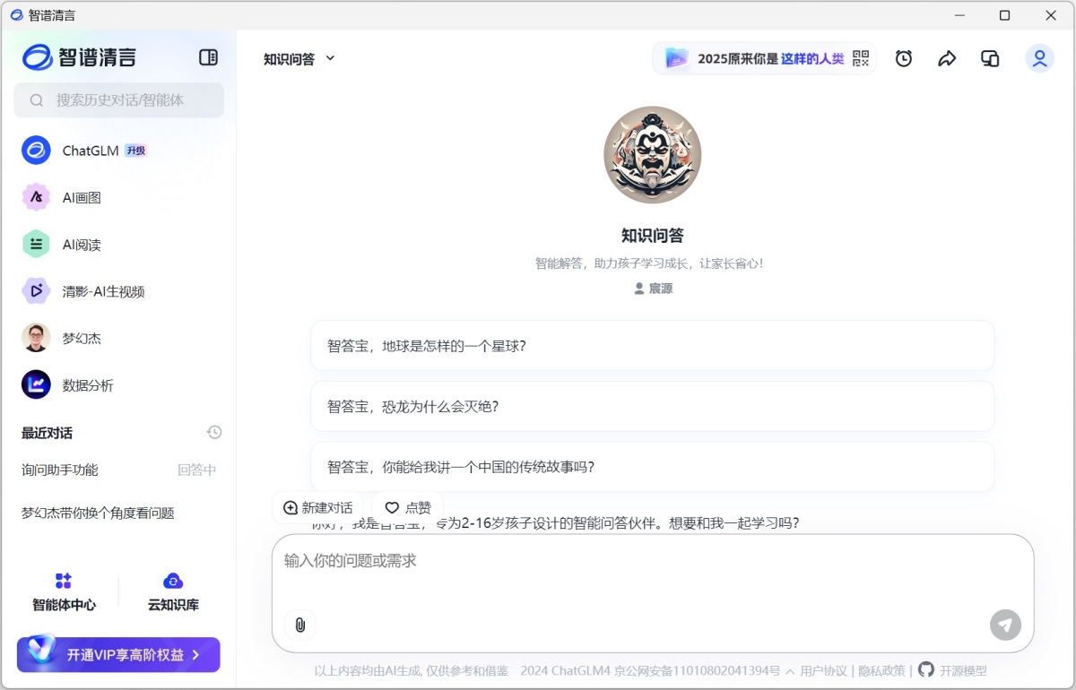The image size is (1076, 690).
Task: Select 数据分析 in the sidebar
Action: [87, 385]
